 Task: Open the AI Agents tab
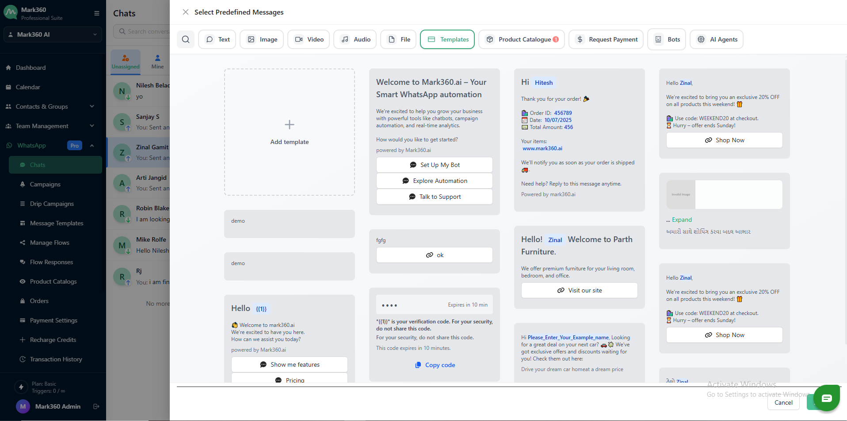click(717, 39)
